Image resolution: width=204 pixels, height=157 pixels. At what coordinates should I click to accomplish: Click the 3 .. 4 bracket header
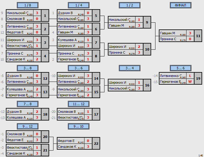130,68
